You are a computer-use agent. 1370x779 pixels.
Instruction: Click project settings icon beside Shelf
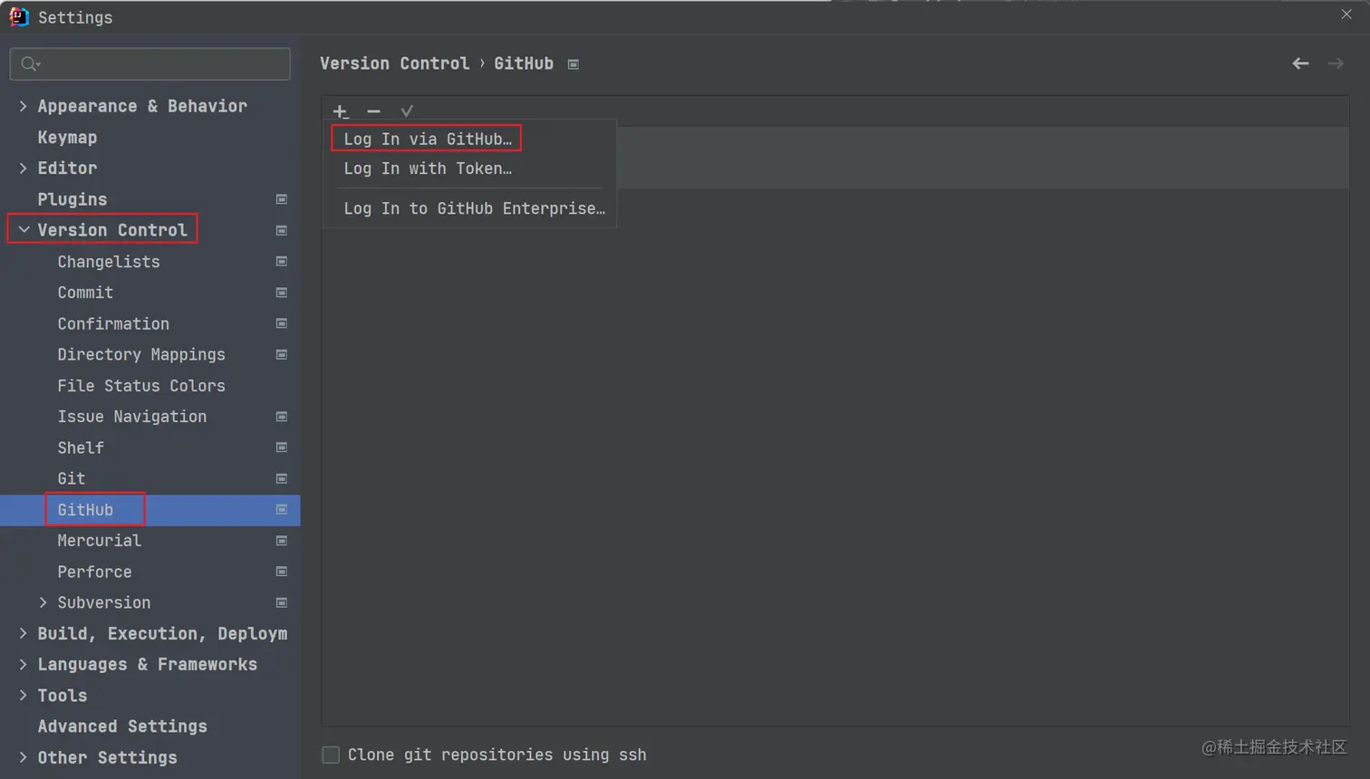[282, 447]
